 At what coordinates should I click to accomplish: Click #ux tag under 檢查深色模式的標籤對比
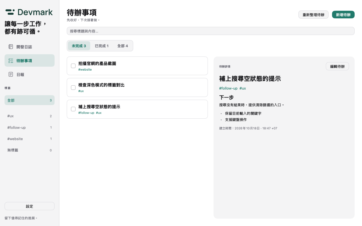coord(81,91)
